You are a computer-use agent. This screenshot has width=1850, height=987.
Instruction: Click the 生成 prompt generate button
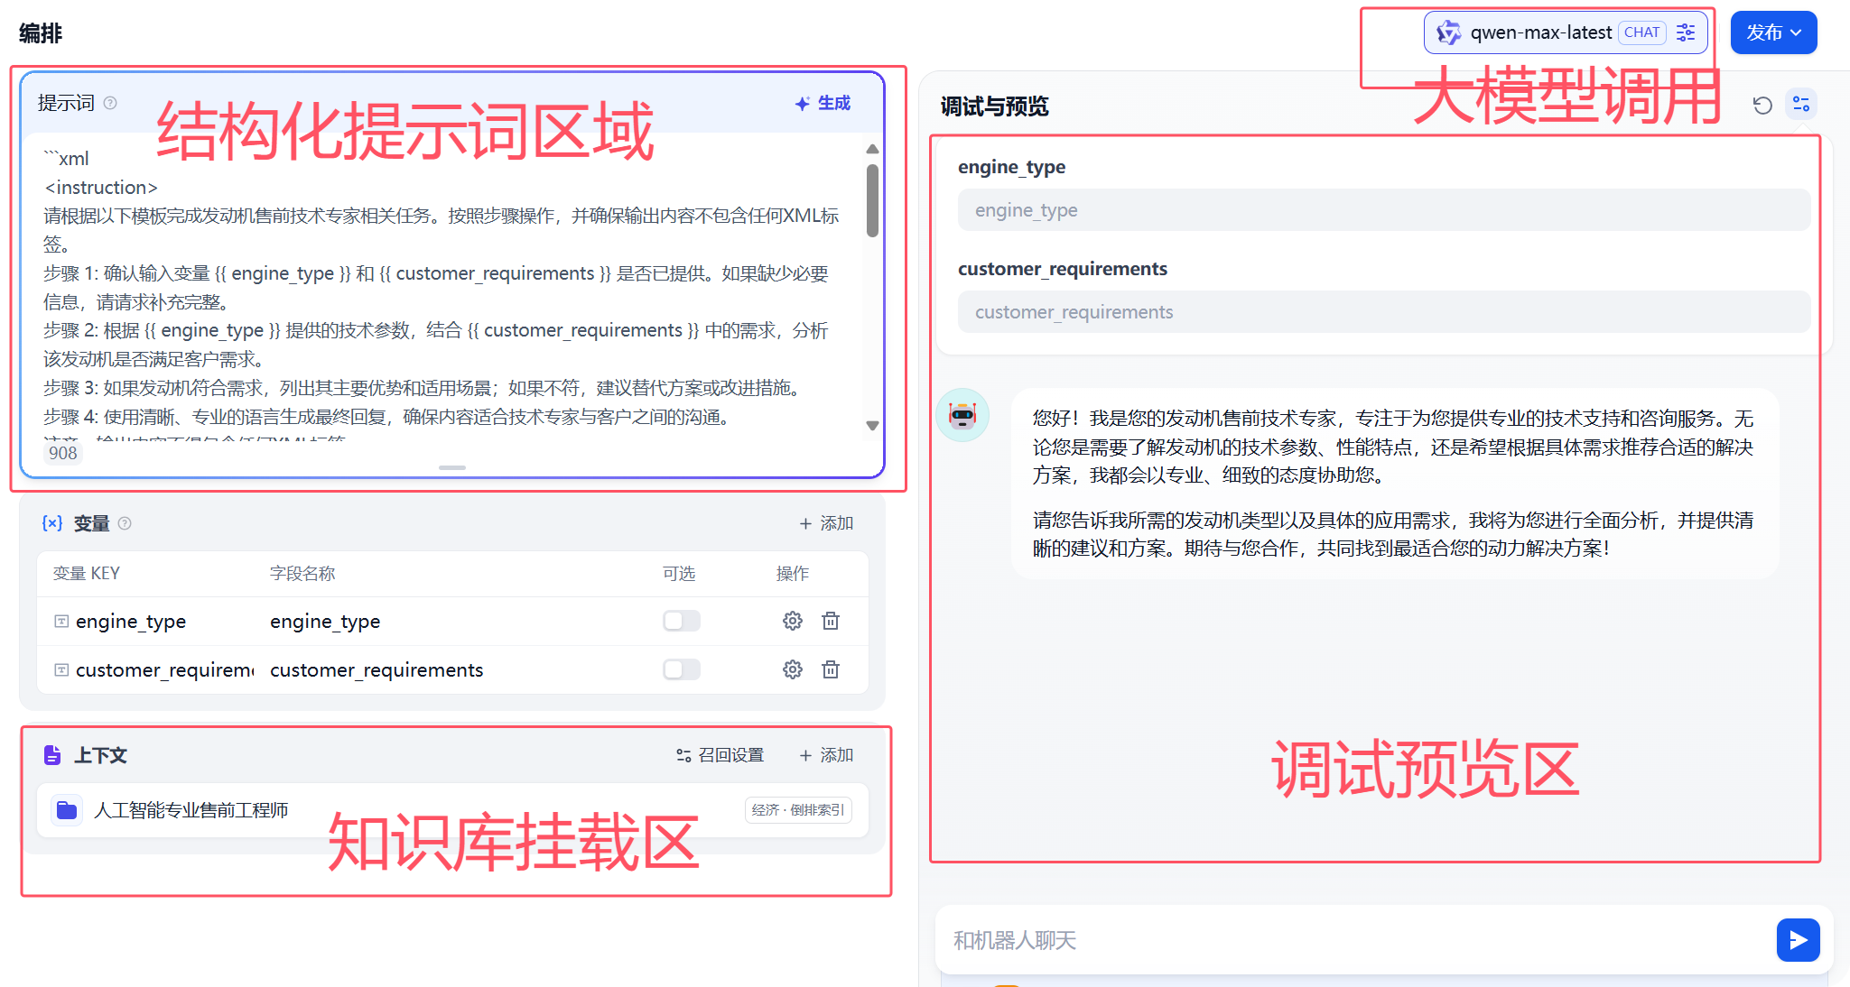tap(823, 103)
